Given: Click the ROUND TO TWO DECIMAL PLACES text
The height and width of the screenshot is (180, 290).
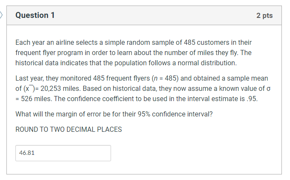Looking at the screenshot, I should (x=69, y=129).
